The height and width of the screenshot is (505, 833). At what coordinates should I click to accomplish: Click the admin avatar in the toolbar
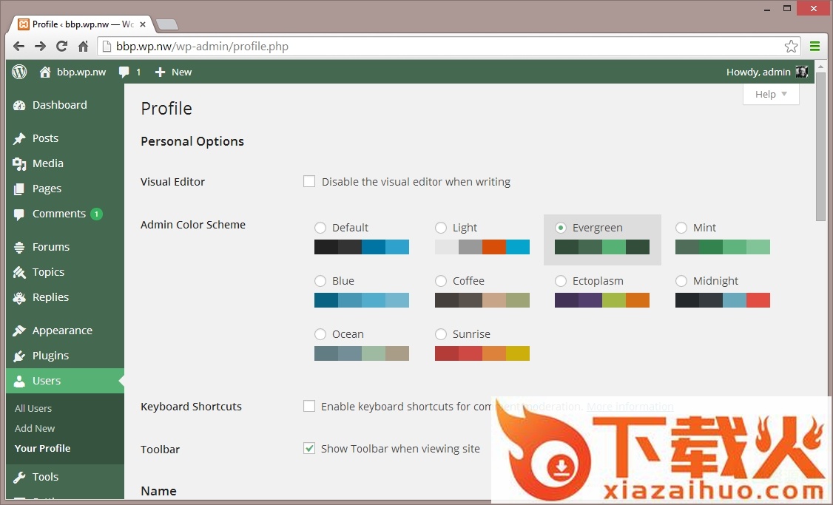[x=802, y=72]
